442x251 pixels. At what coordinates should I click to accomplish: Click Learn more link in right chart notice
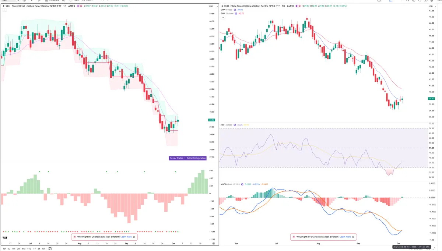[345, 237]
